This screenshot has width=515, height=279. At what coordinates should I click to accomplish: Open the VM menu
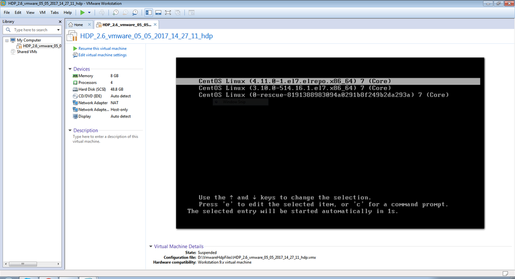(42, 12)
